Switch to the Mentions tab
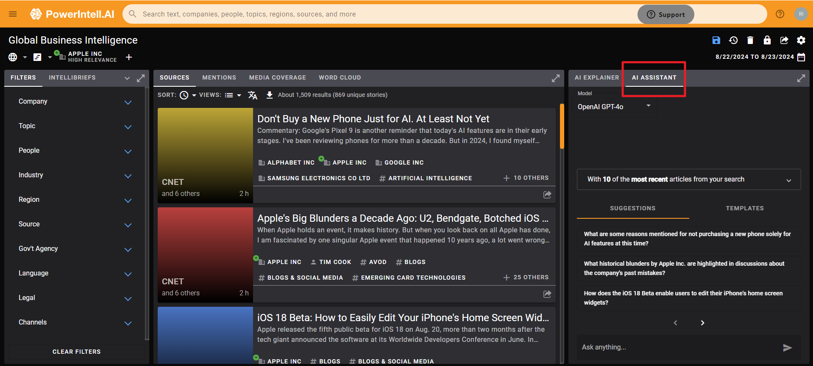Screen dimensions: 813x366 (219, 78)
